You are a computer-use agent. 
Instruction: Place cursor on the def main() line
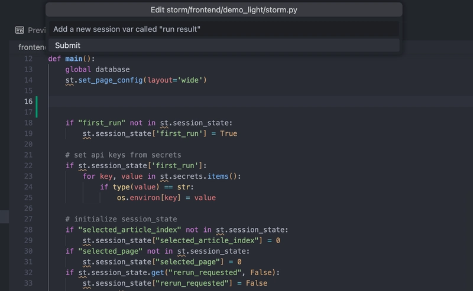pyautogui.click(x=72, y=59)
